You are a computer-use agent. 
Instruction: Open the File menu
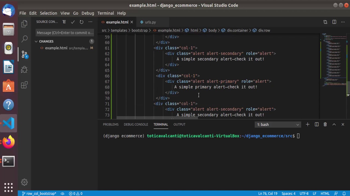click(x=23, y=13)
